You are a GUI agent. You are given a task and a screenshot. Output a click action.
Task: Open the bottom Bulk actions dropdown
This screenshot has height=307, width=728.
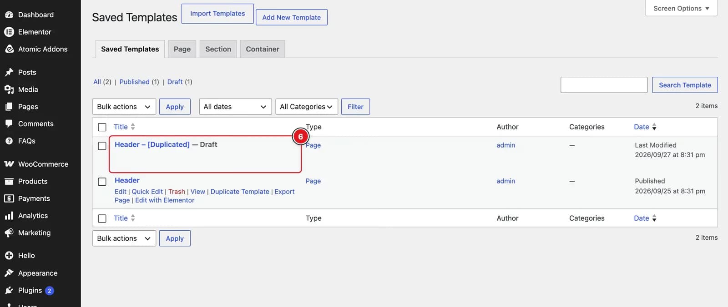124,238
